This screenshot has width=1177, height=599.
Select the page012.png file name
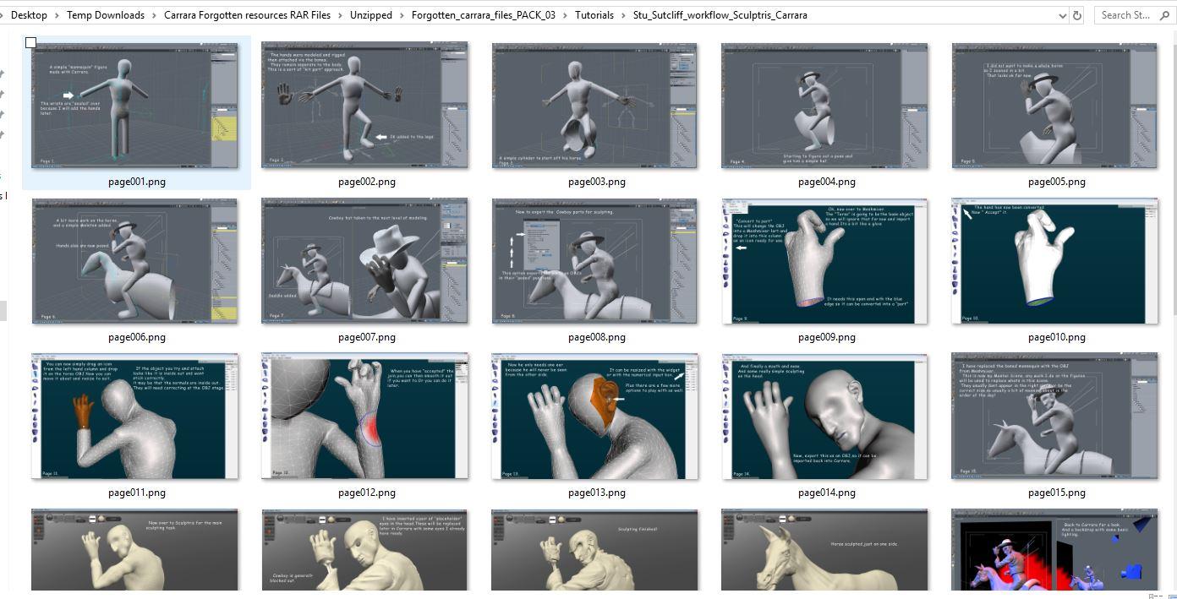click(x=367, y=493)
